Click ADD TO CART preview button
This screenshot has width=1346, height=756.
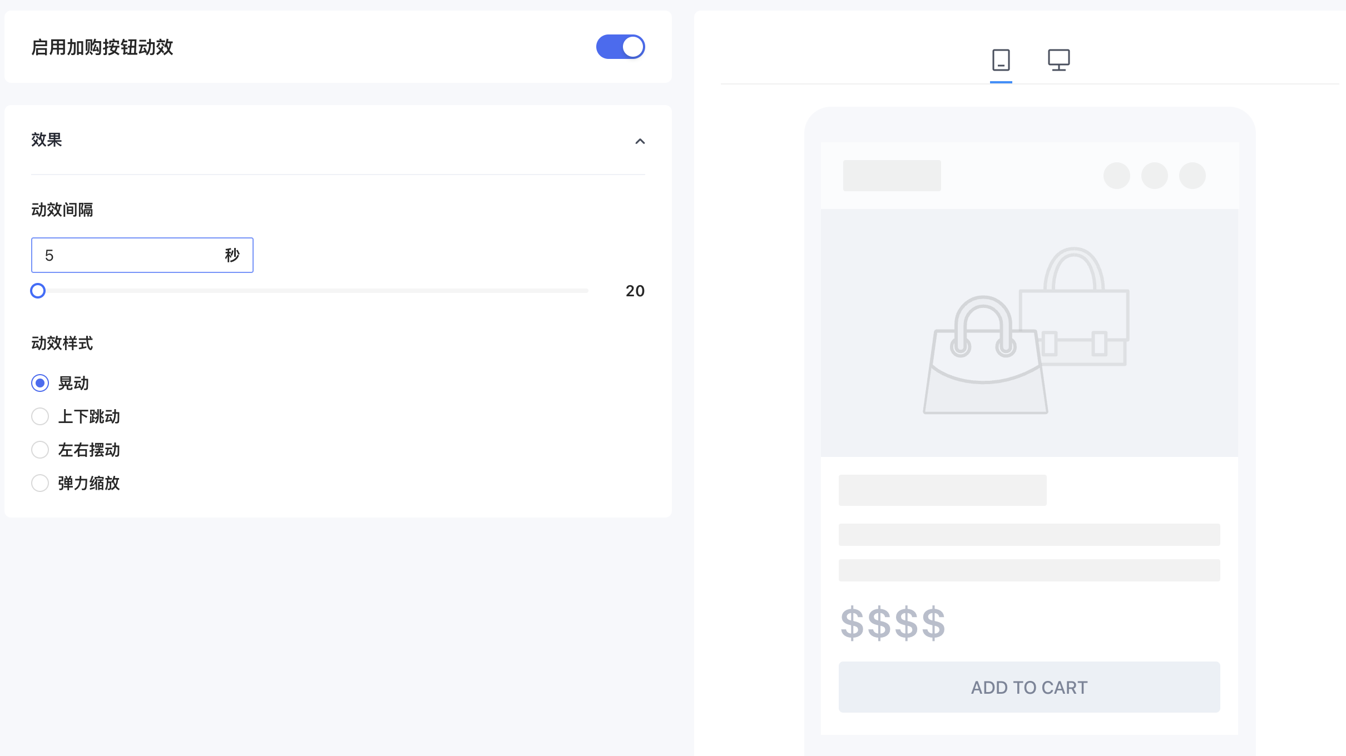click(x=1029, y=687)
